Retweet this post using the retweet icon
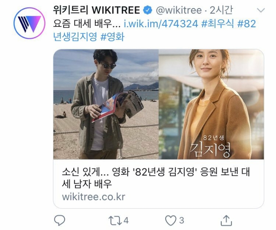This screenshot has height=230, width=276. pyautogui.click(x=115, y=220)
